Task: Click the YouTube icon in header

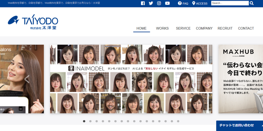Action: [x=167, y=3]
